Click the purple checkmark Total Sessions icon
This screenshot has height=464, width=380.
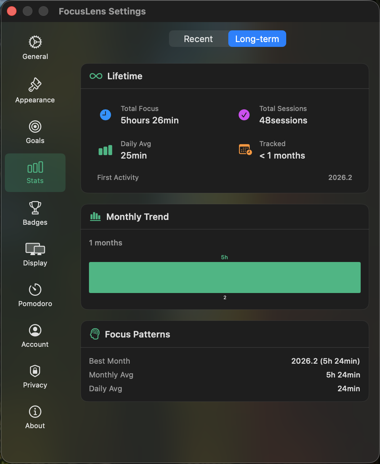pos(244,115)
